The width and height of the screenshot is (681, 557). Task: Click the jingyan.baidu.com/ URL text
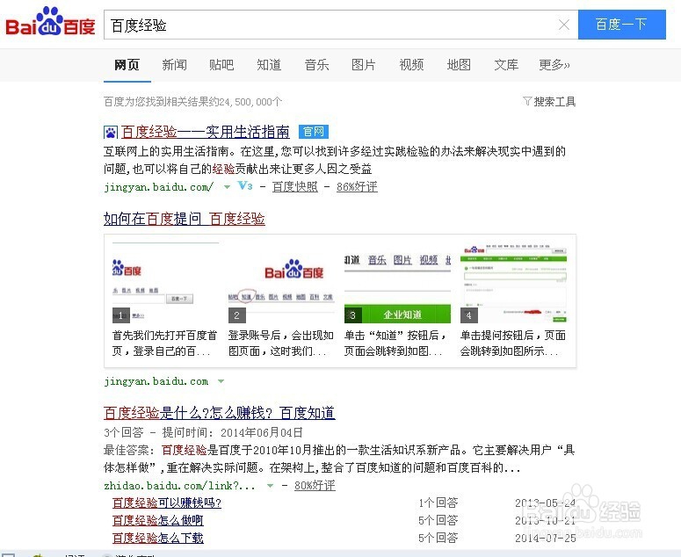[x=158, y=187]
